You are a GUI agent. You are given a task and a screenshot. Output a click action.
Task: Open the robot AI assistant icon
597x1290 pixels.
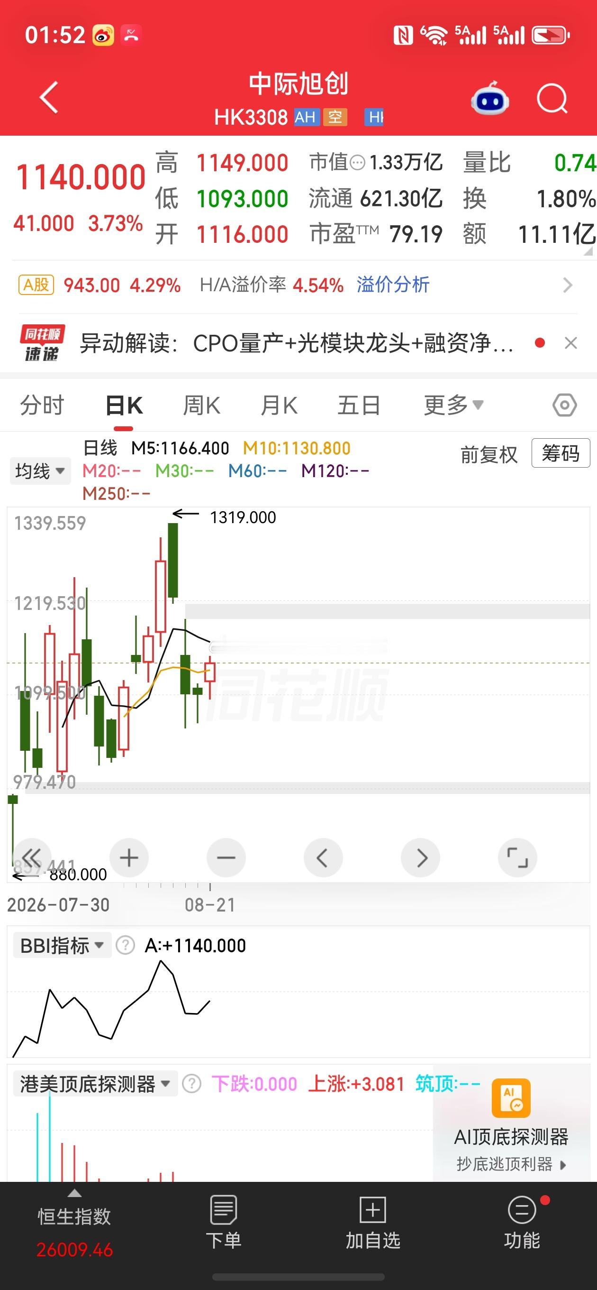point(490,98)
